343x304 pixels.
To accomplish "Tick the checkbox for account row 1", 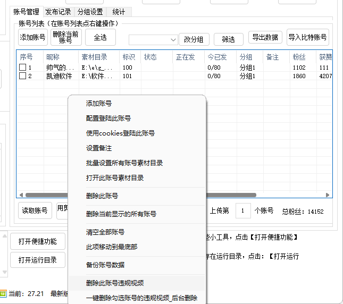I will pos(22,67).
